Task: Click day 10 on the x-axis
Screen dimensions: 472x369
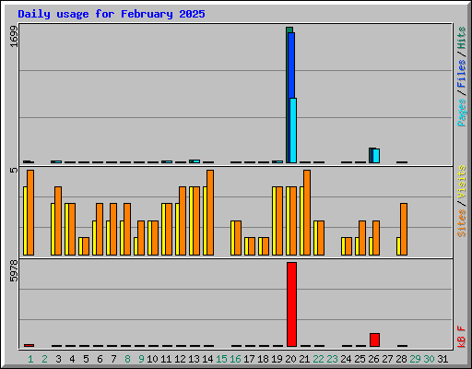Action: point(152,359)
